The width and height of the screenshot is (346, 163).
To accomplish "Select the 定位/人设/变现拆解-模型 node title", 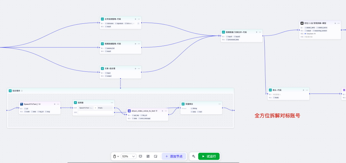I will 315,23.
